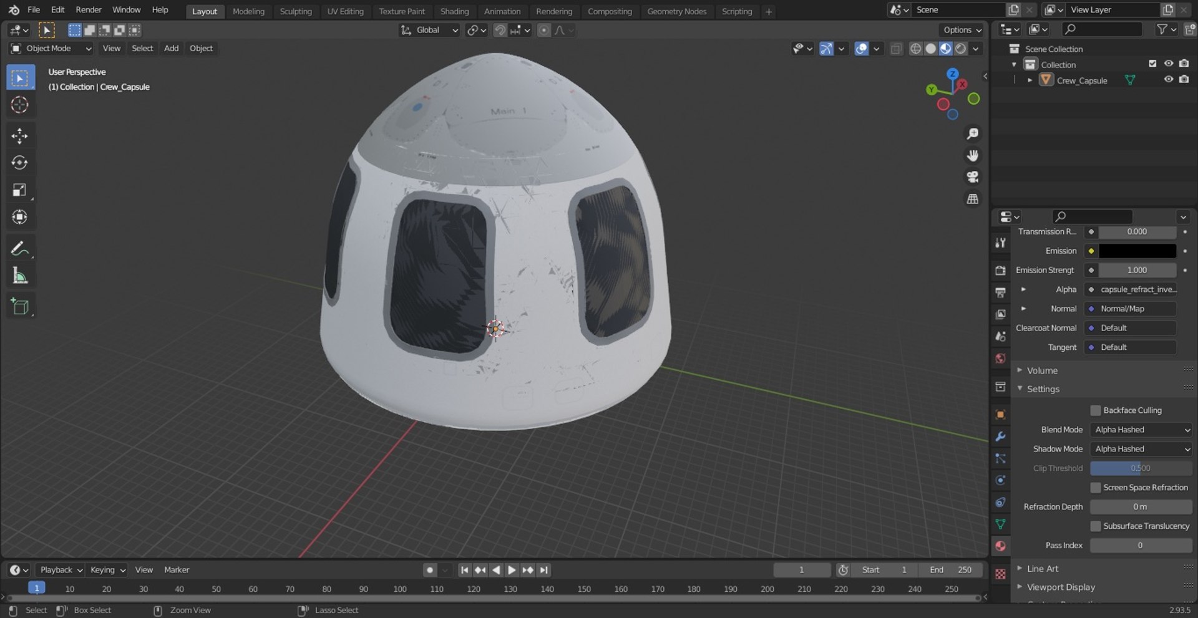Click the pan view hand icon
This screenshot has width=1198, height=618.
[x=972, y=155]
